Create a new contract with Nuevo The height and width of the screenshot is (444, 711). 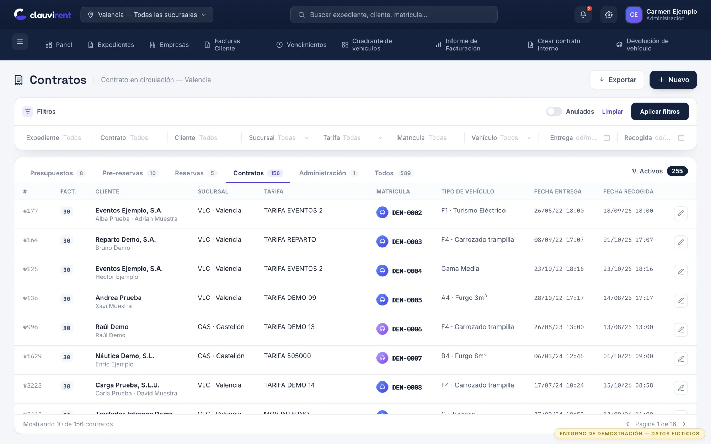673,80
